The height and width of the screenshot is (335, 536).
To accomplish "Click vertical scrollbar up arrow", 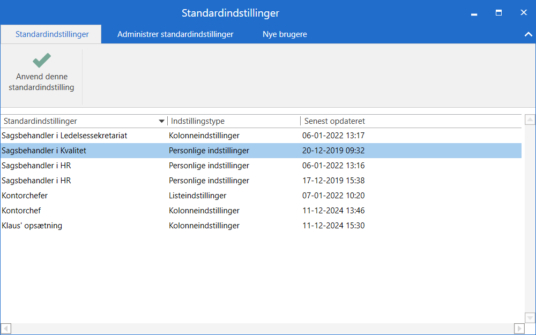I will point(530,120).
